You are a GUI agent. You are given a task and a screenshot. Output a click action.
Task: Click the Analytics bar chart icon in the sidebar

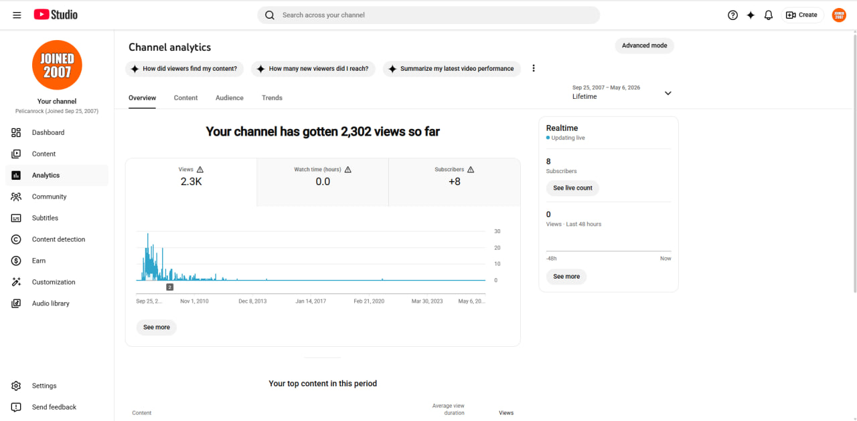[x=17, y=175]
